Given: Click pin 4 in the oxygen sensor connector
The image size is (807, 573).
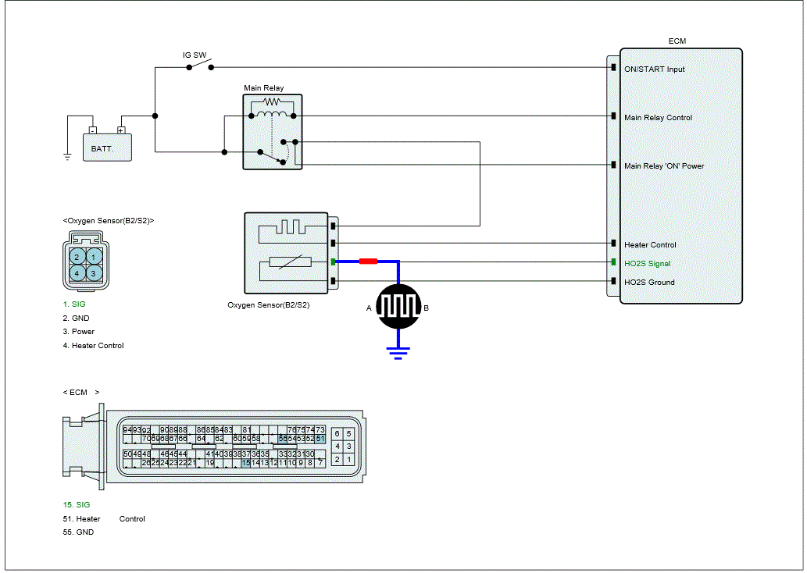Looking at the screenshot, I should tap(77, 273).
